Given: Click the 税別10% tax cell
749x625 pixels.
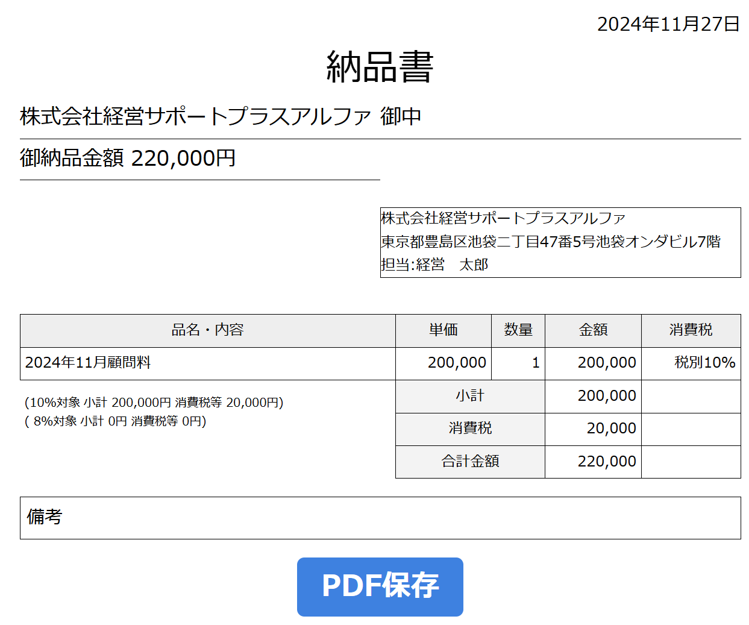Looking at the screenshot, I should (691, 363).
